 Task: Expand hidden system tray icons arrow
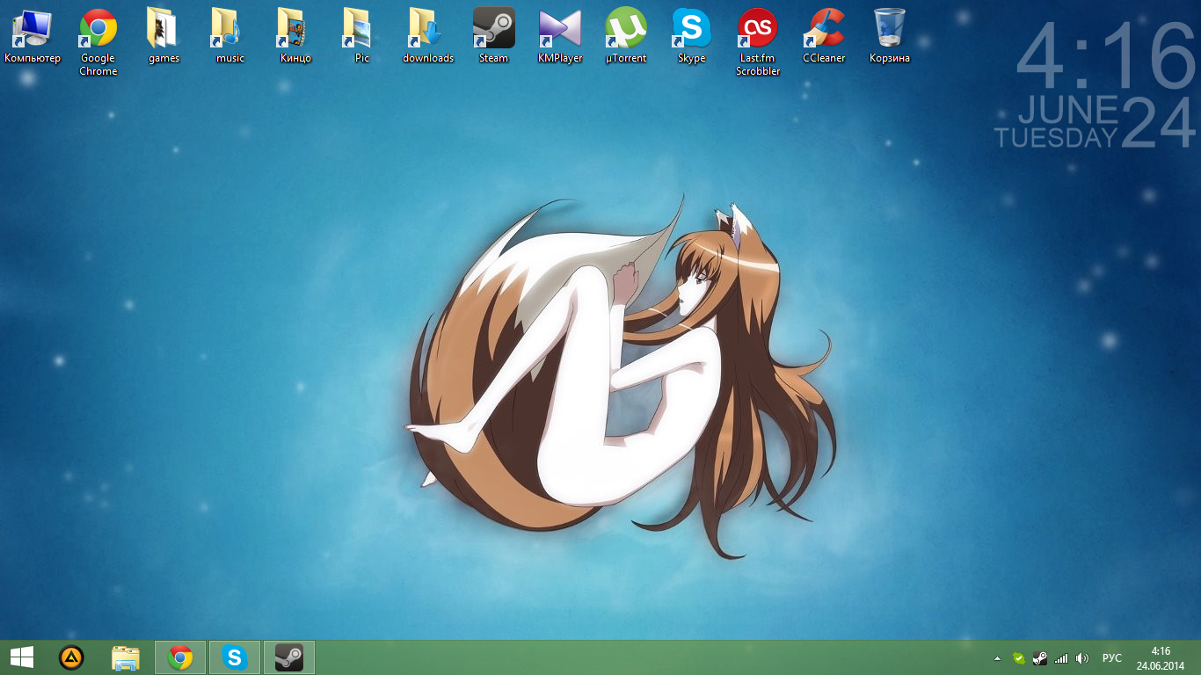(997, 658)
